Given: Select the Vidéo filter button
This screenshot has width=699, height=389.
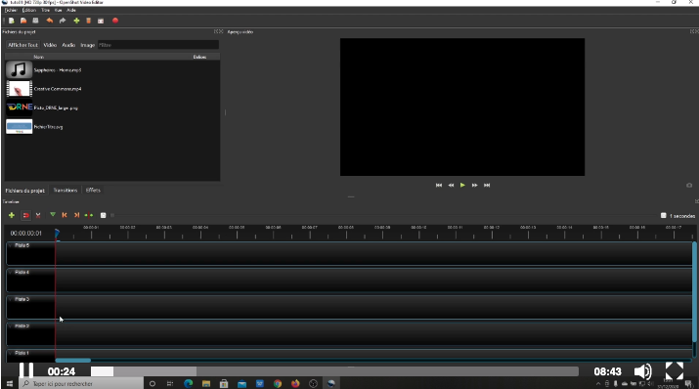Looking at the screenshot, I should [50, 45].
